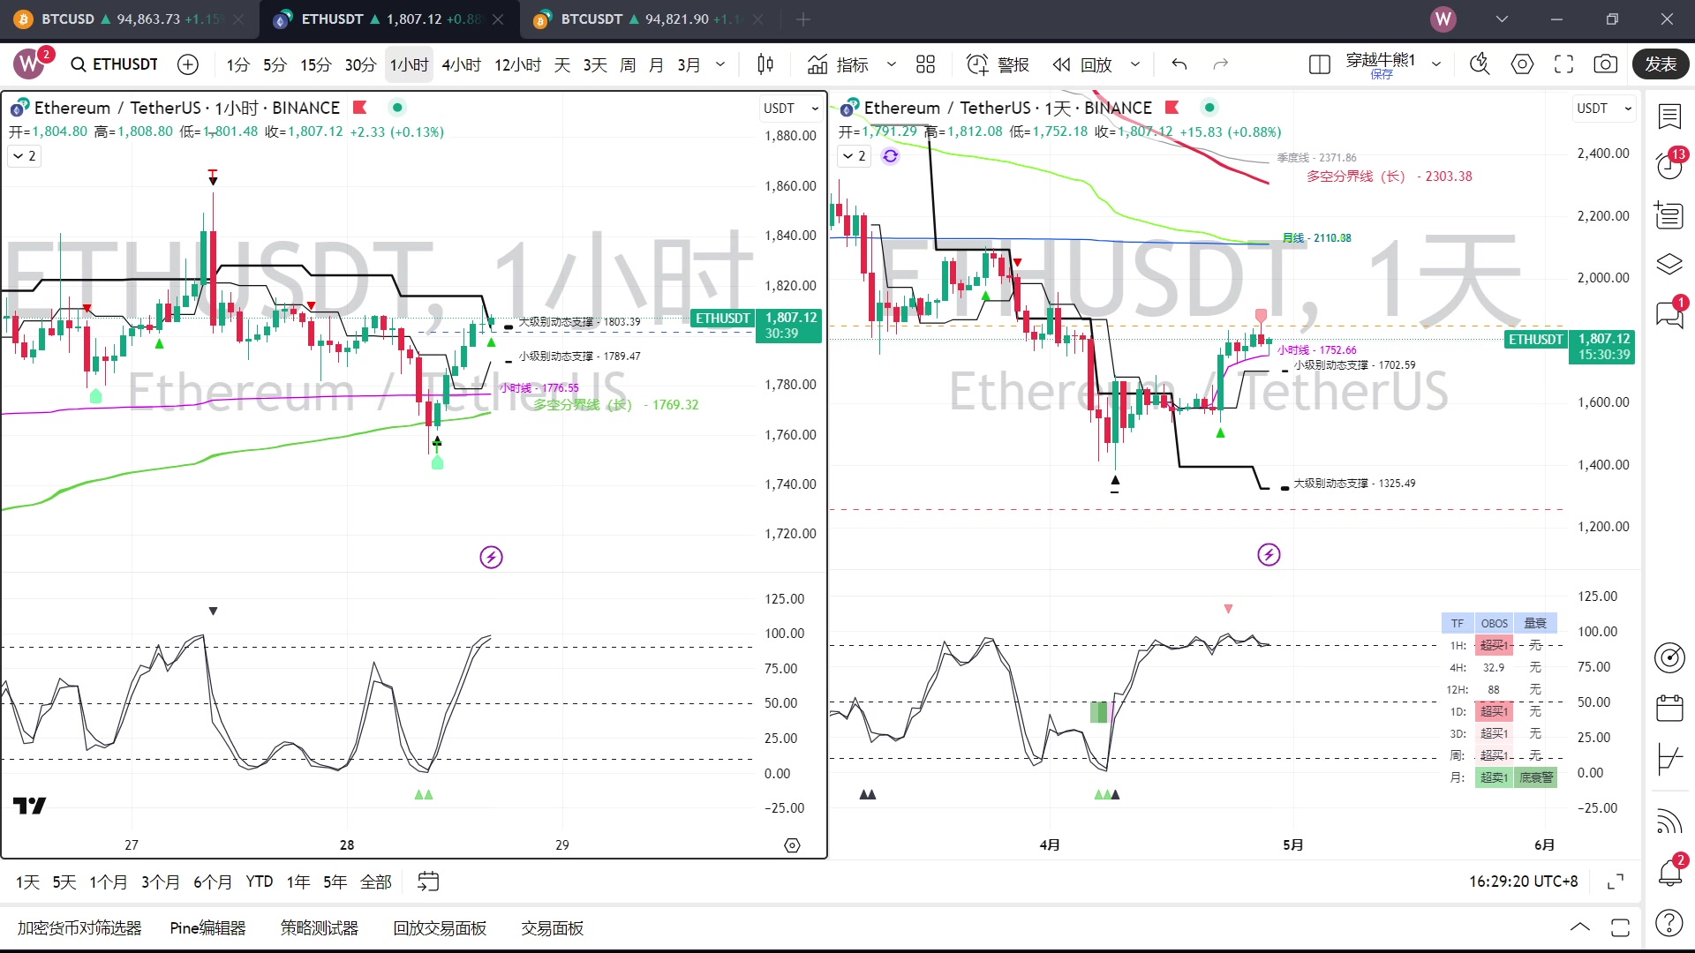Click the right chart lightning events icon
The height and width of the screenshot is (953, 1695).
point(1269,554)
